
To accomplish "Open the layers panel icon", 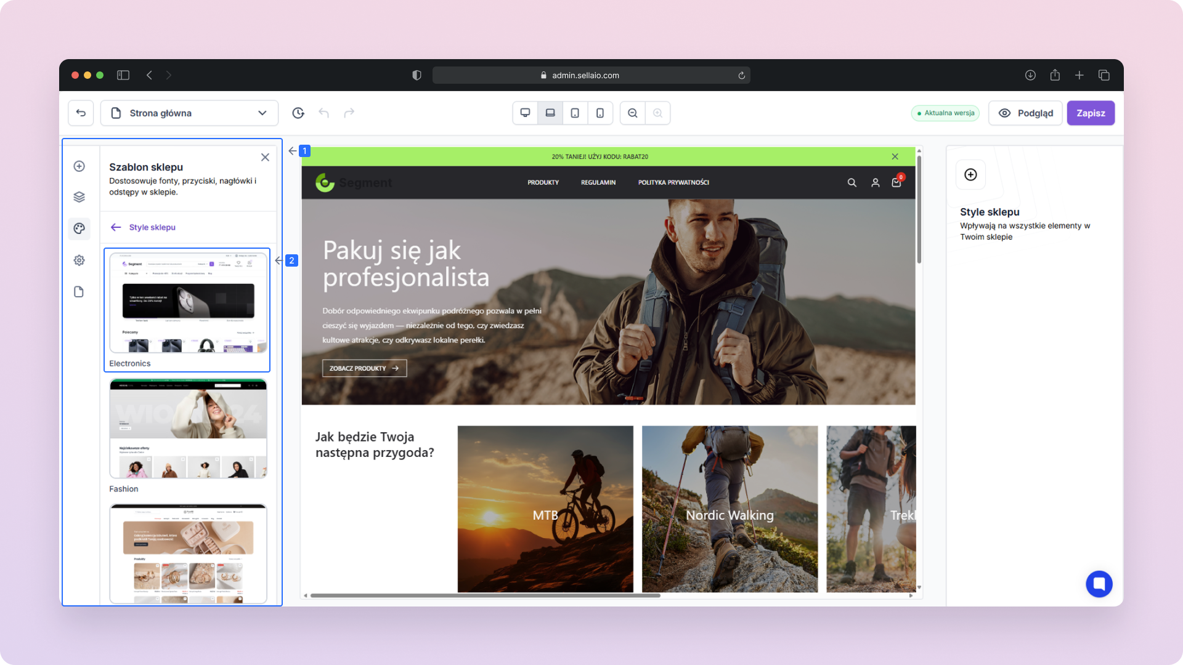I will point(79,197).
